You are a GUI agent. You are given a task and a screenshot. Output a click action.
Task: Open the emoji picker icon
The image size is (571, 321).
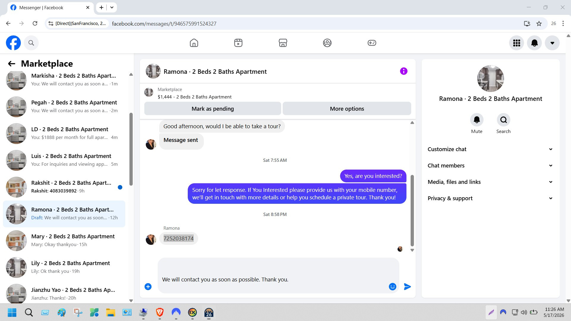(x=392, y=286)
